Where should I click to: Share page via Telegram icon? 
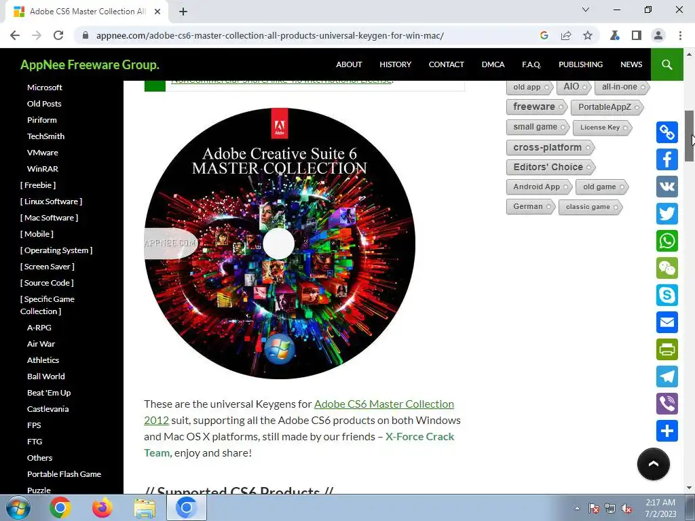(x=667, y=377)
